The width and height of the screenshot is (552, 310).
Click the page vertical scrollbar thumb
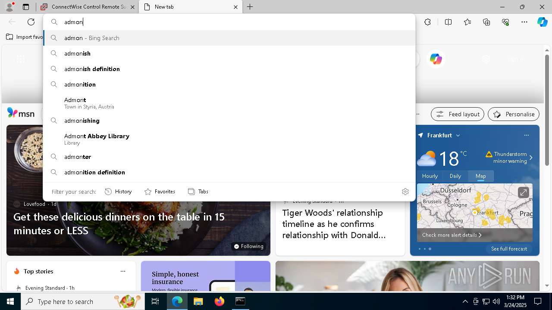point(547,110)
